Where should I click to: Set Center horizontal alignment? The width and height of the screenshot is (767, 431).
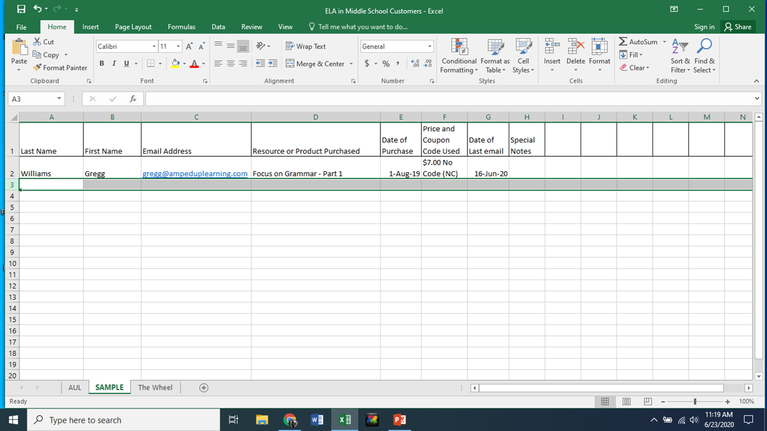231,63
